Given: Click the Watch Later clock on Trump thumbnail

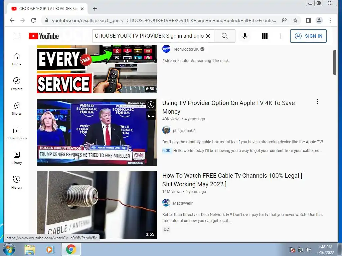Looking at the screenshot, I should (151, 105).
